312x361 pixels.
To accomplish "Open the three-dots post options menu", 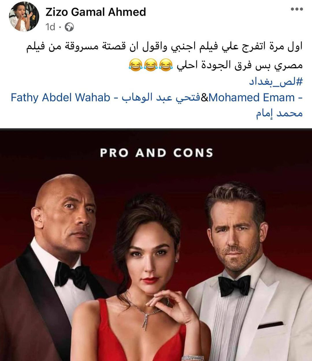I will point(297,10).
